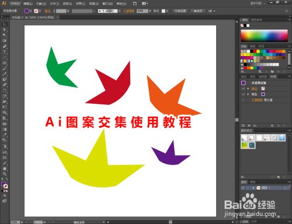Switch to the 符号 panel tab
This screenshot has height=224, width=292.
coord(261,46)
